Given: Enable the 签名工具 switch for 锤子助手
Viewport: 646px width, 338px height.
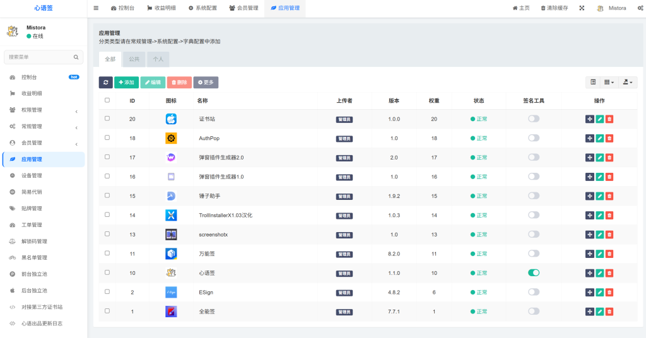Looking at the screenshot, I should (x=534, y=195).
